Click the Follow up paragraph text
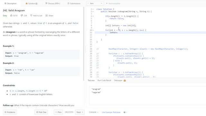The height and width of the screenshot is (116, 206). pos(39,105)
